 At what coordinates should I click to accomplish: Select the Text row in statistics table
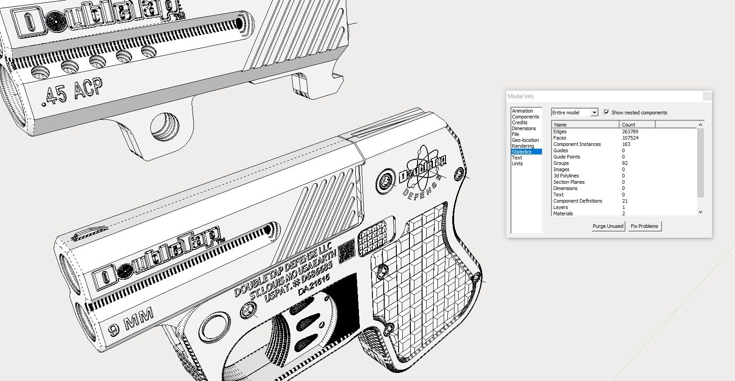coord(624,195)
